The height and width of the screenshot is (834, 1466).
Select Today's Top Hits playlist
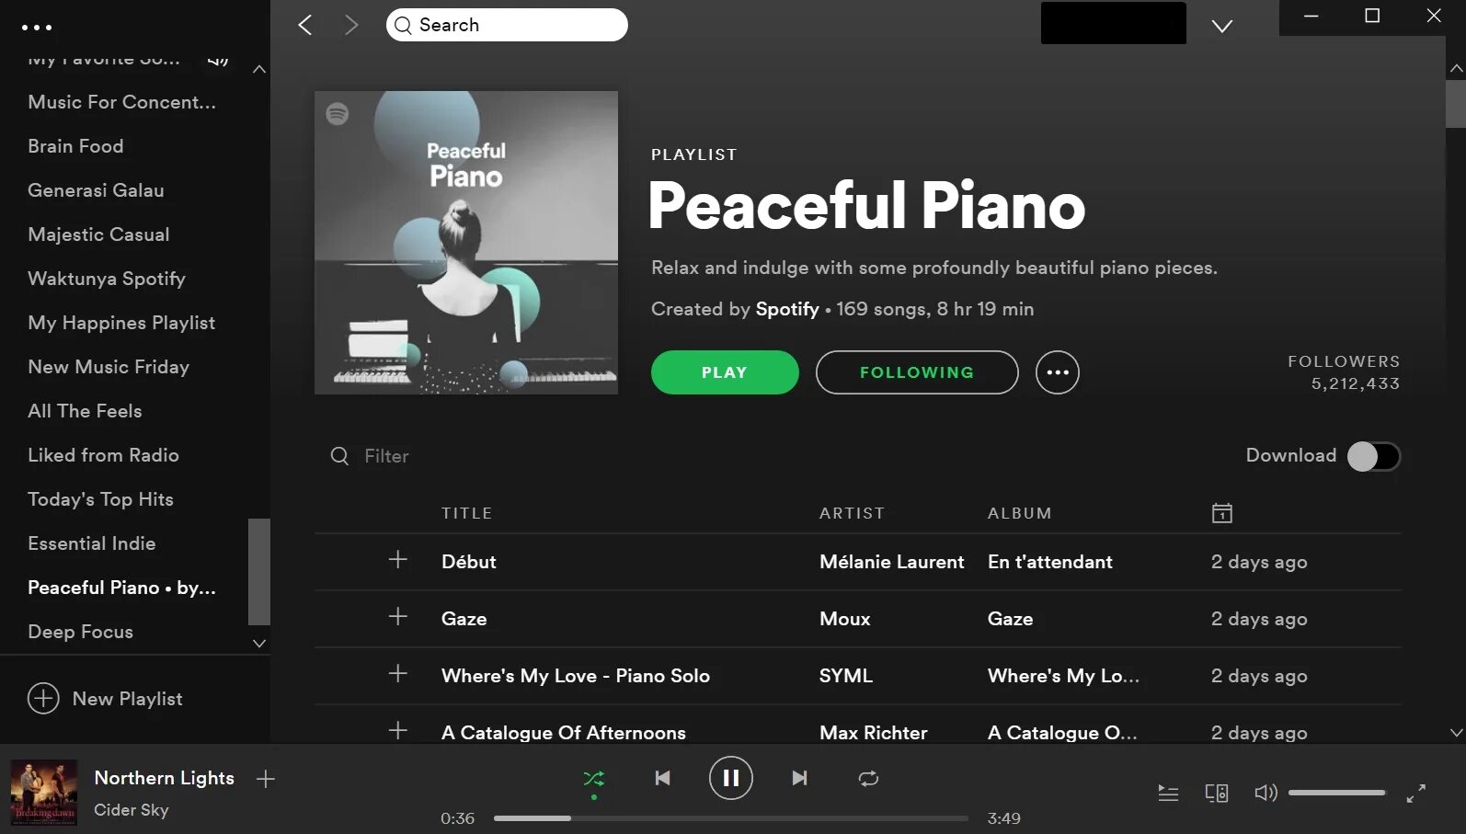click(x=100, y=499)
